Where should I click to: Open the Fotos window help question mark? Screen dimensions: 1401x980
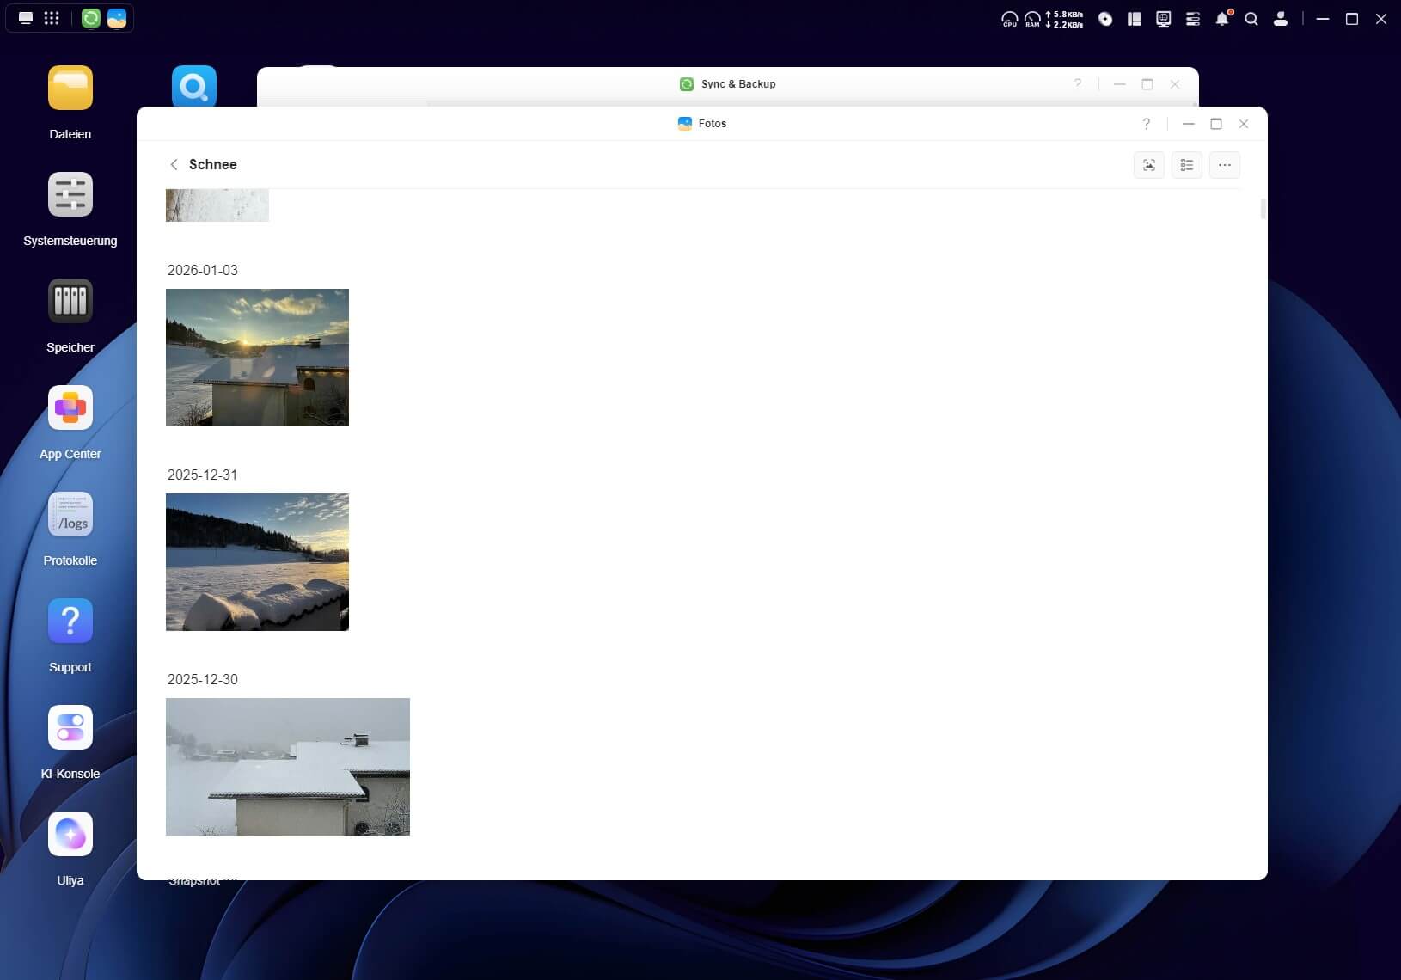[1146, 124]
